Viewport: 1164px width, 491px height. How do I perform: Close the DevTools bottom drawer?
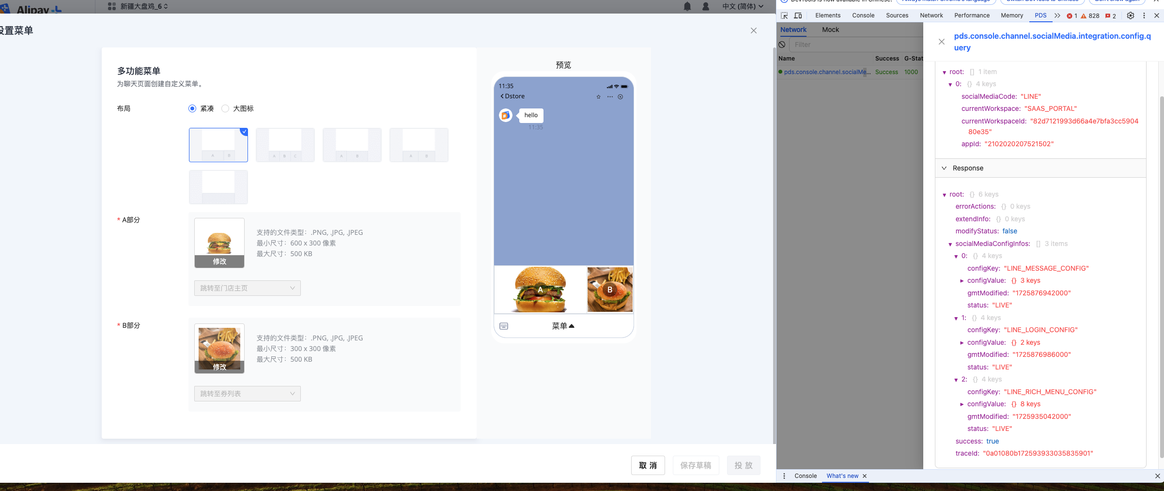[1158, 476]
